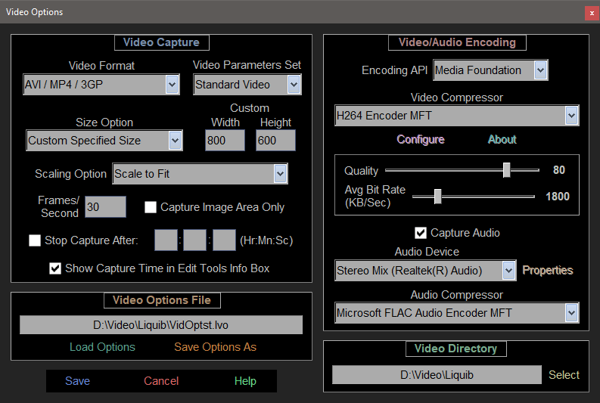Open the Video Format dropdown
Screen dimensions: 600x403
(172, 85)
